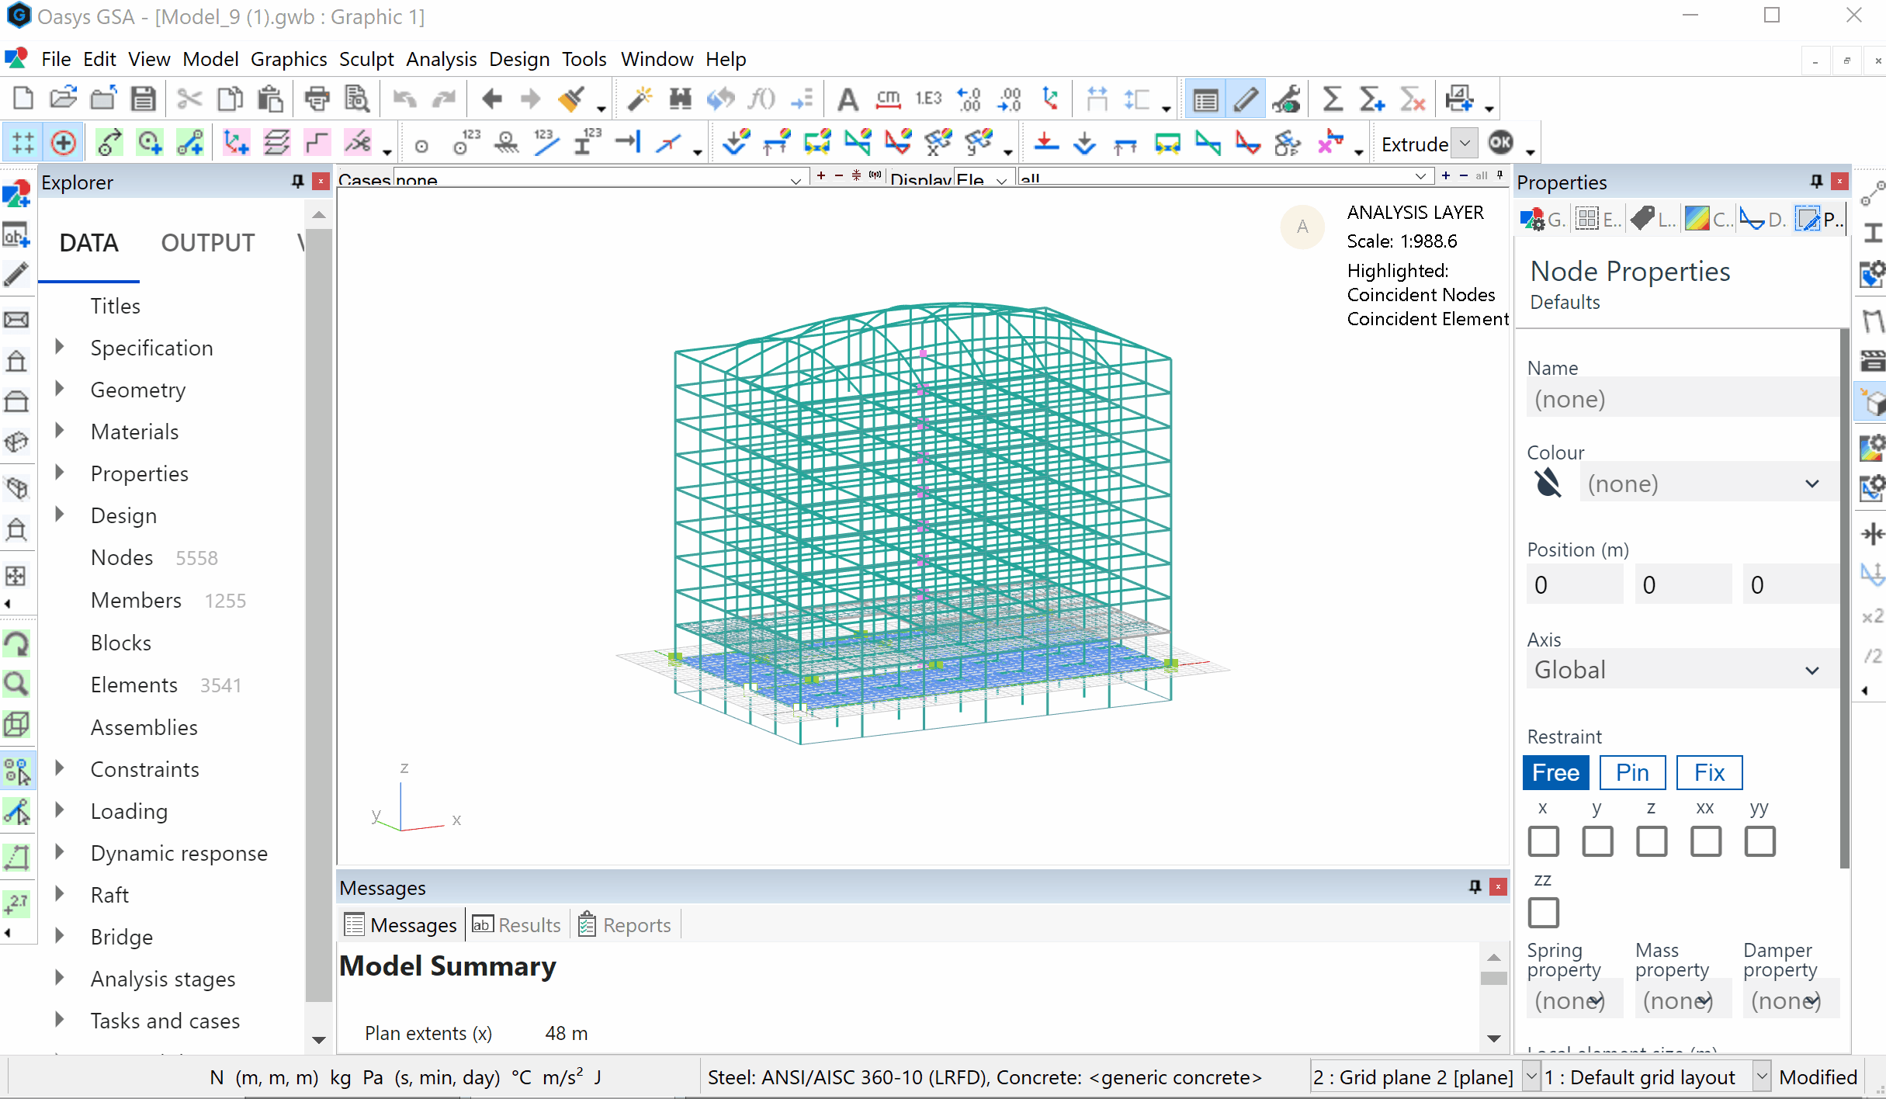The image size is (1886, 1099).
Task: Open the Extrude sculpt command dropdown
Action: click(1465, 144)
